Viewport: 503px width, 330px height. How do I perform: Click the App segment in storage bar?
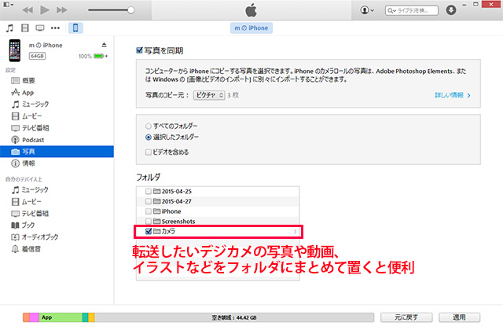coord(61,317)
